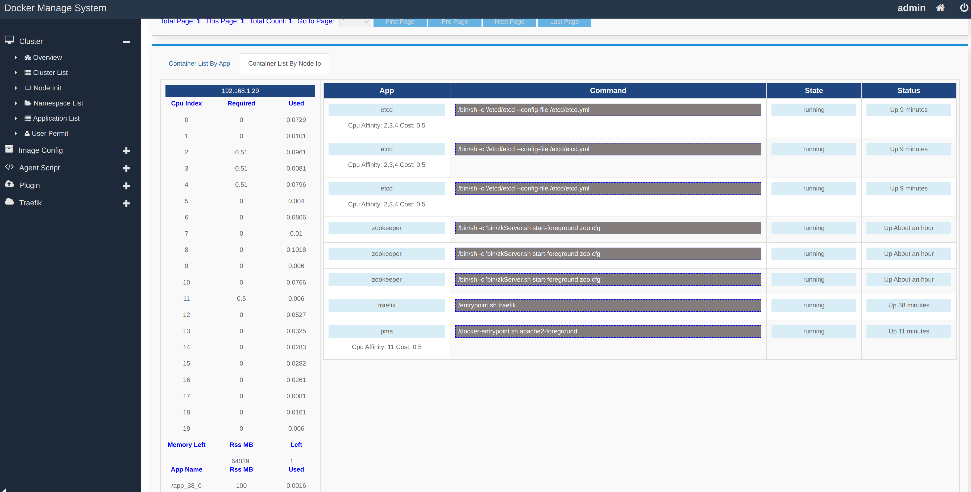Click Used value 0.1018 for CPU 8
This screenshot has width=971, height=492.
click(x=296, y=250)
